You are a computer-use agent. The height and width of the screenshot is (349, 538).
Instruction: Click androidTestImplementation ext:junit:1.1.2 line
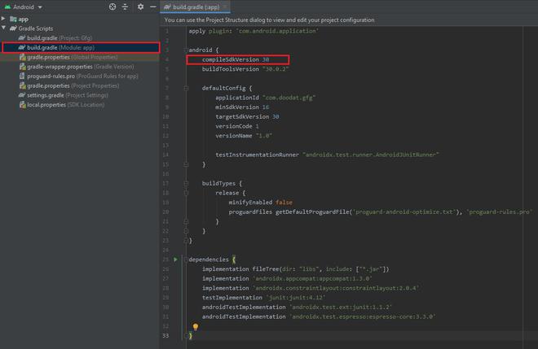pyautogui.click(x=297, y=308)
